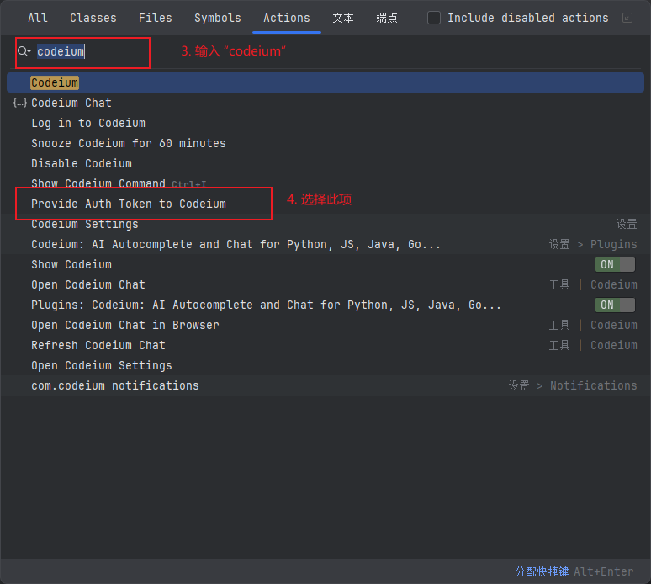Switch to the Classes tab
This screenshot has height=584, width=651.
(93, 18)
